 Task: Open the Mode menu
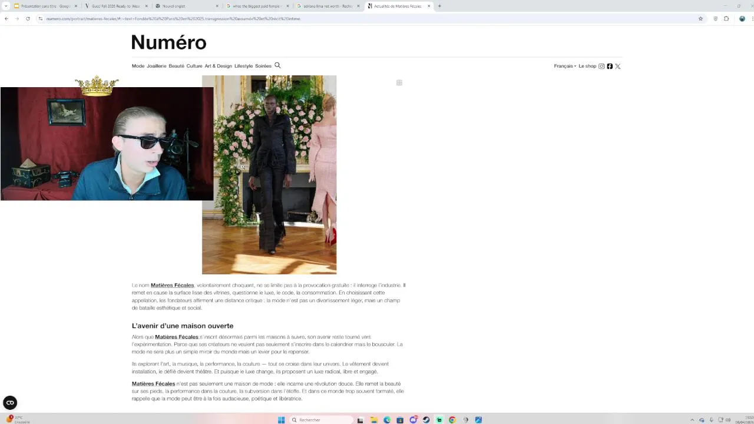point(138,66)
